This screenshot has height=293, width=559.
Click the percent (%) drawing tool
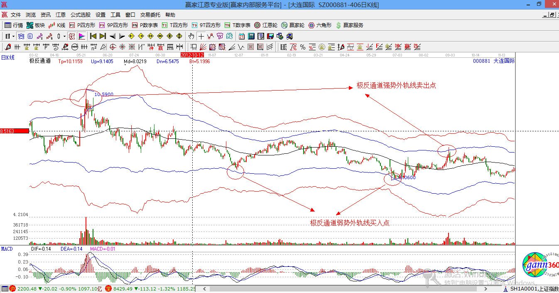(303, 47)
